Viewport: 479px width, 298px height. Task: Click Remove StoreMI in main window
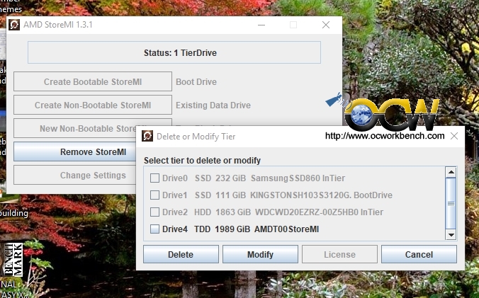(75, 151)
